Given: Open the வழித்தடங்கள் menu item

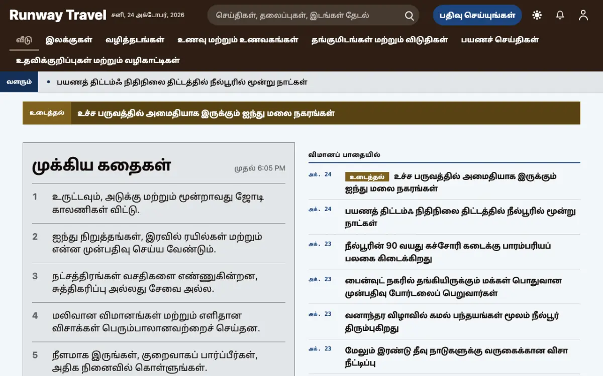Looking at the screenshot, I should pos(135,40).
